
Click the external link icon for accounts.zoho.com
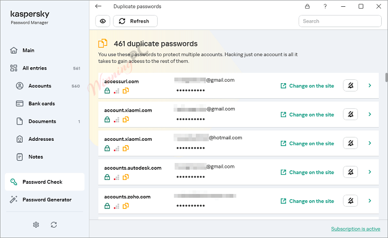tap(283, 201)
